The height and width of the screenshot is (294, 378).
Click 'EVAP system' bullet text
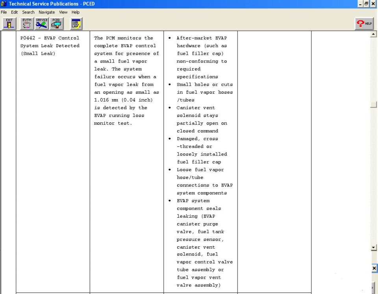193,201
